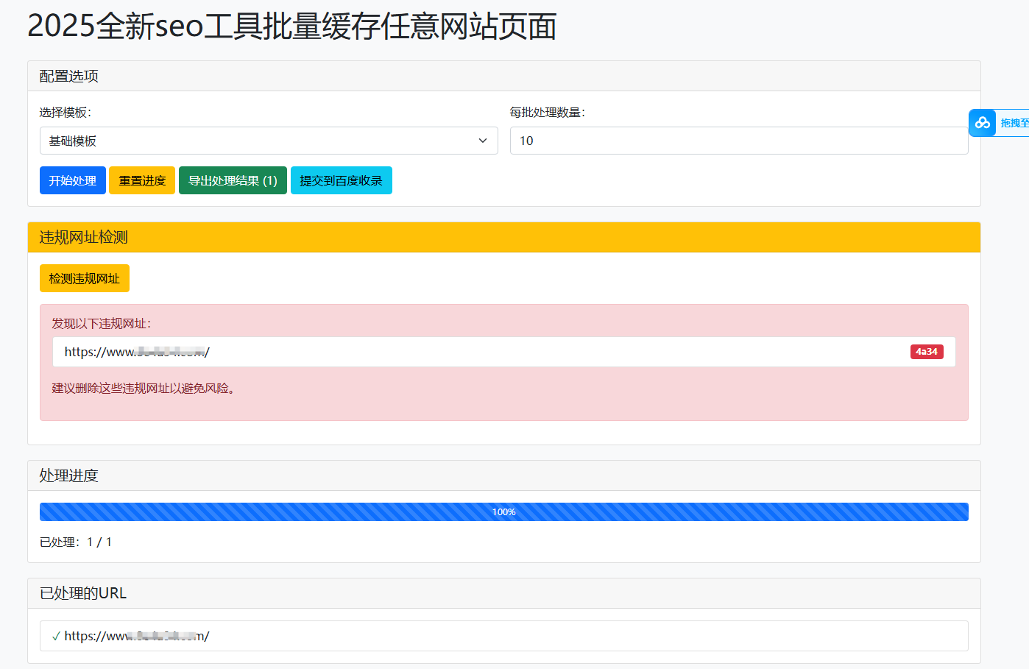This screenshot has width=1029, height=669.
Task: Click the 拖拽至 label beside Netdisk icon
Action: [x=1013, y=123]
